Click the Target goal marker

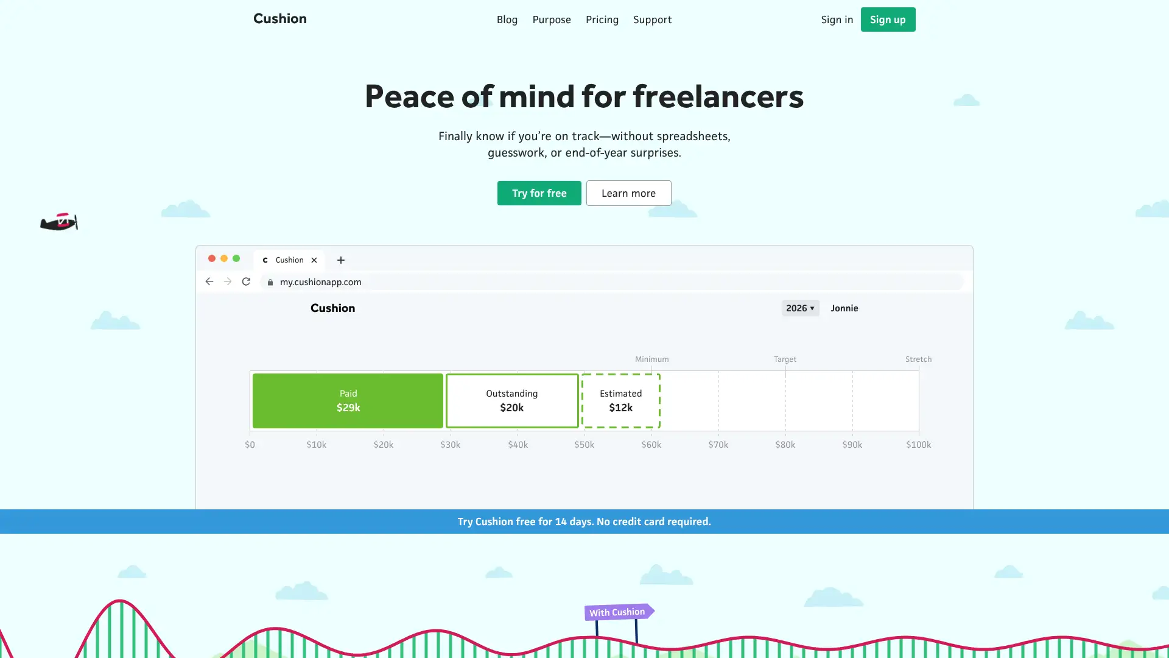click(785, 359)
